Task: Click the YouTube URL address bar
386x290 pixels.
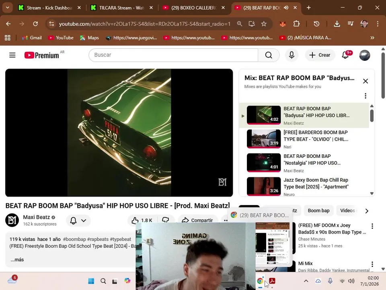Action: [x=144, y=24]
